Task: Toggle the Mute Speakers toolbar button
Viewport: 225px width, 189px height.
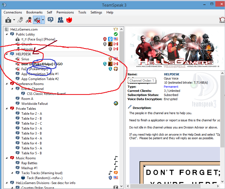Action: point(37,20)
